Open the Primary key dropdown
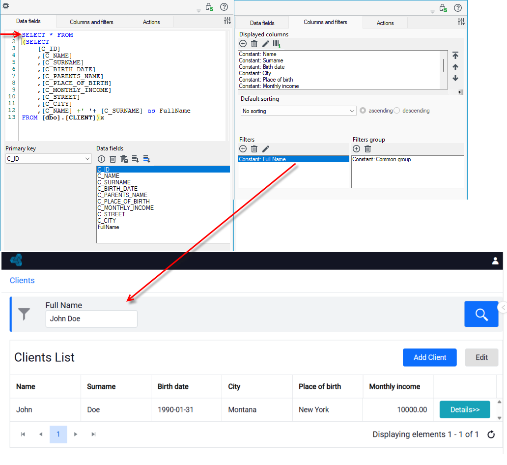Image resolution: width=507 pixels, height=465 pixels. [49, 159]
